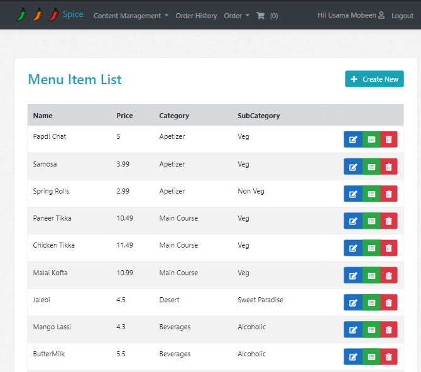The width and height of the screenshot is (421, 372).
Task: Expand the Content Management dropdown
Action: (131, 16)
